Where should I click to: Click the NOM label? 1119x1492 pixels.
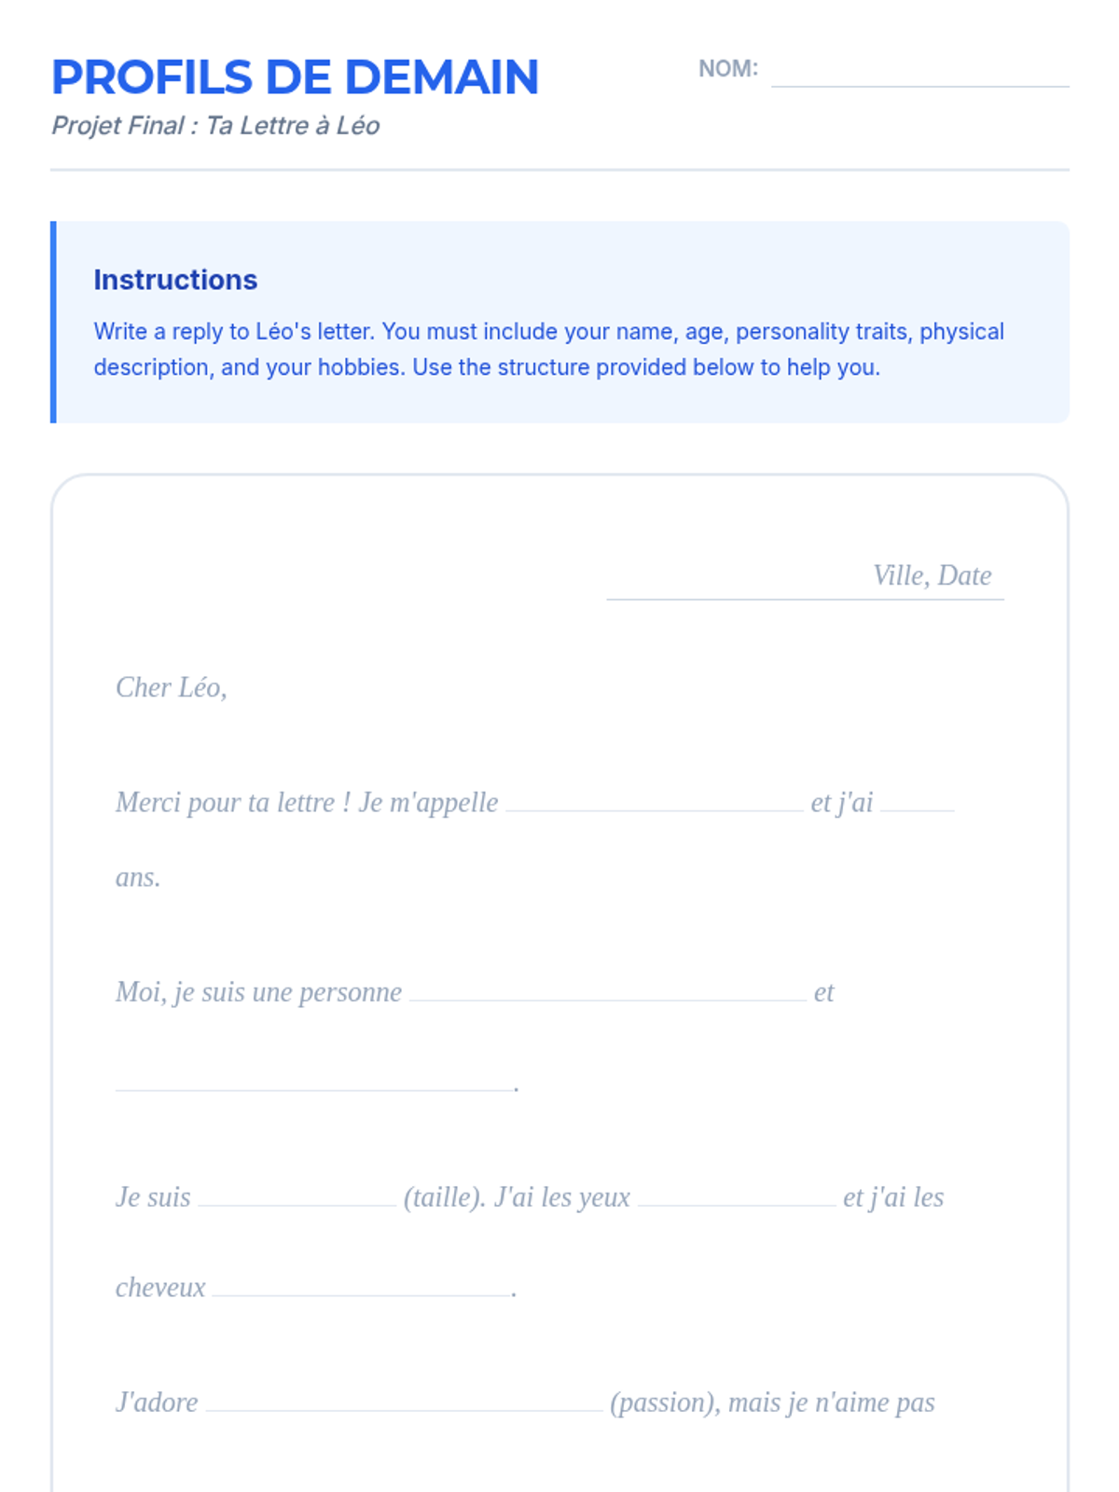(x=727, y=69)
